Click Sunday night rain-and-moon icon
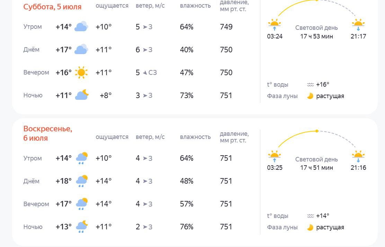Screen dimensions: 385x247 point(82,227)
